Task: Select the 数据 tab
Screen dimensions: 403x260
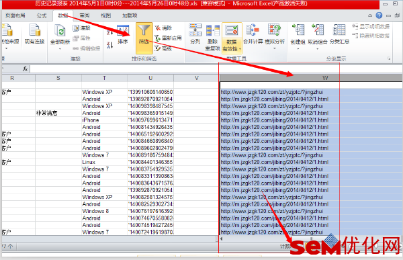Action: [x=63, y=15]
